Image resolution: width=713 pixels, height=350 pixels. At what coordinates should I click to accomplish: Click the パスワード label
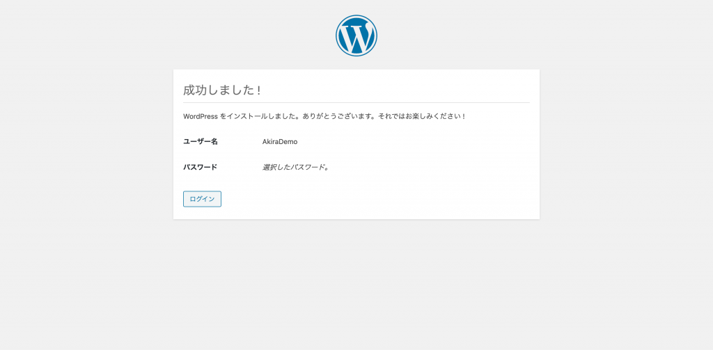coord(200,167)
